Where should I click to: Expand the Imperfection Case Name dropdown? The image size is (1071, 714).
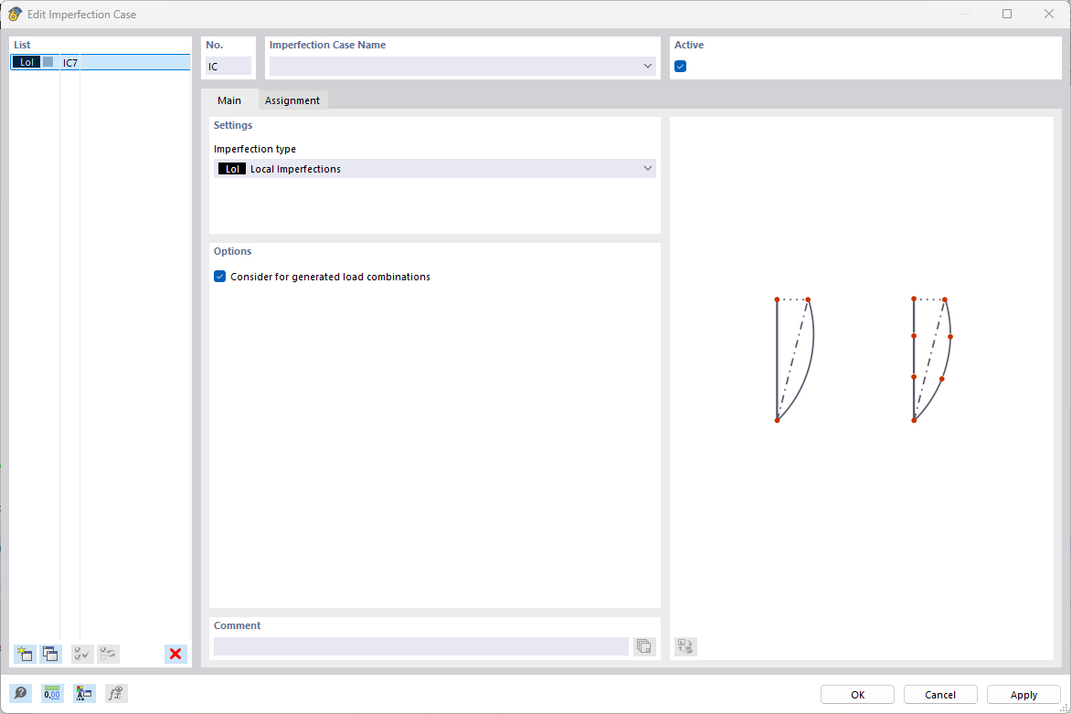point(648,67)
